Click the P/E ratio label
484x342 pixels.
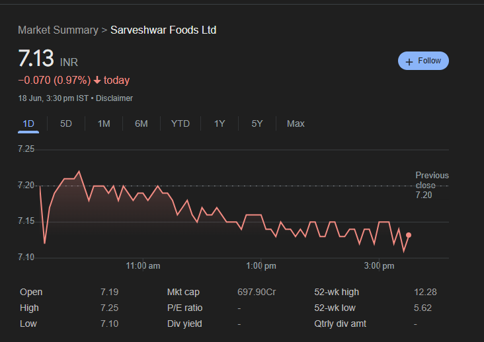185,308
